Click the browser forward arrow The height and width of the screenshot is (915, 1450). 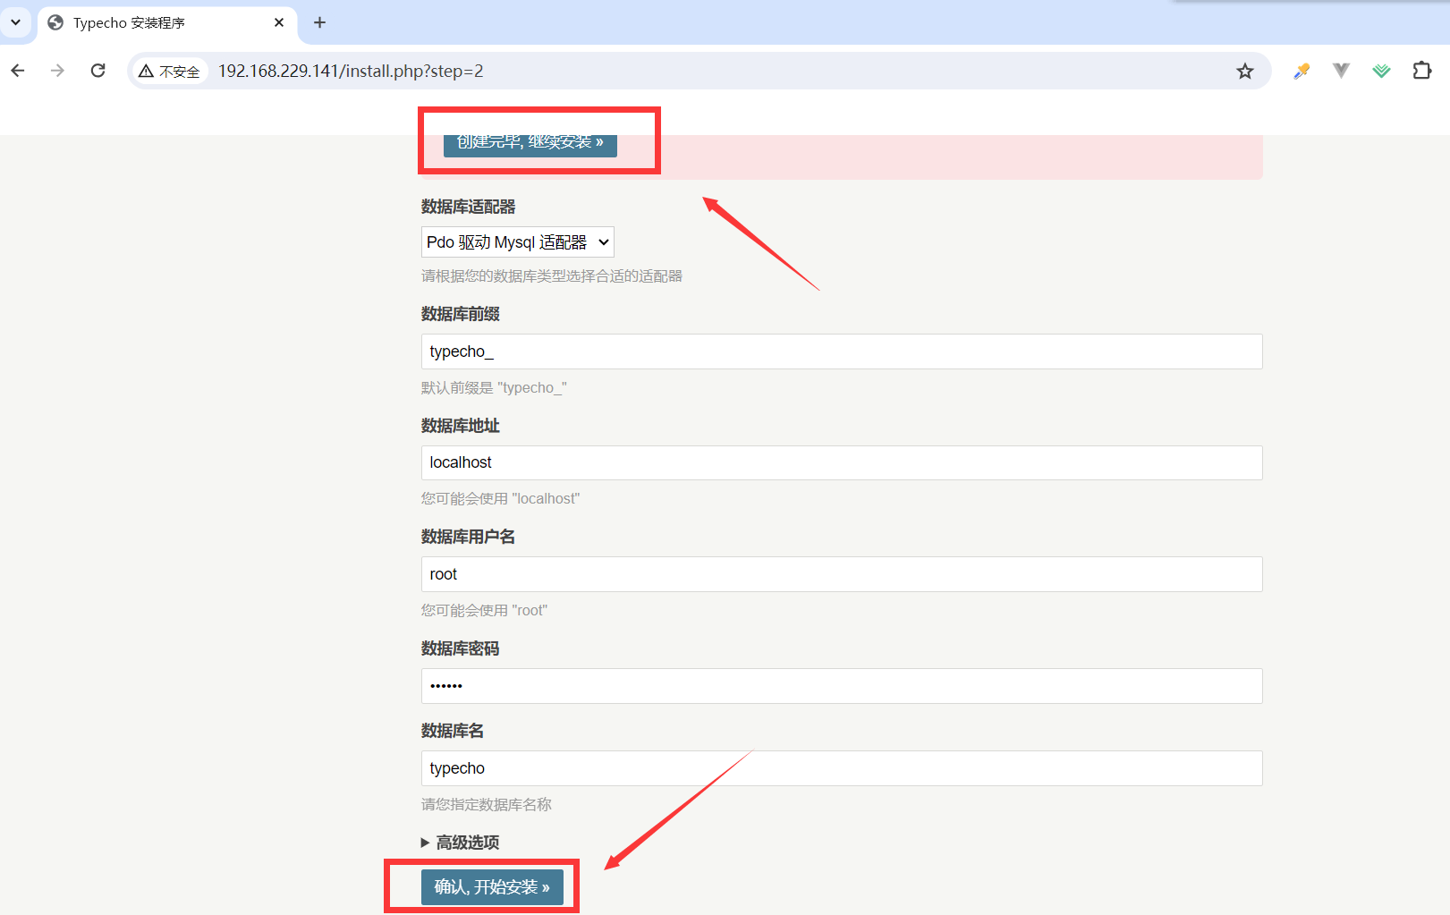(57, 71)
